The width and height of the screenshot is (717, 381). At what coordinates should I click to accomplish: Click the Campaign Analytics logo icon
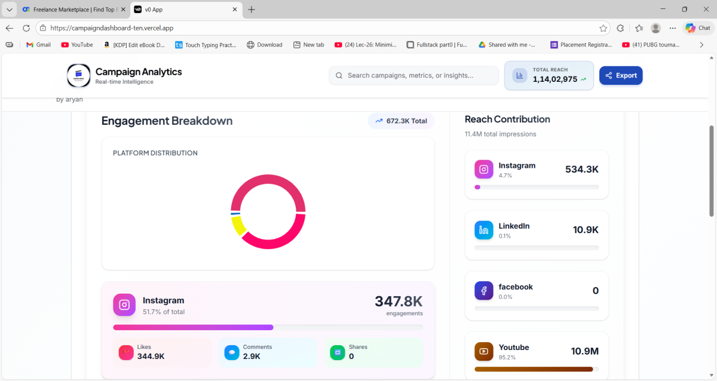click(x=78, y=76)
